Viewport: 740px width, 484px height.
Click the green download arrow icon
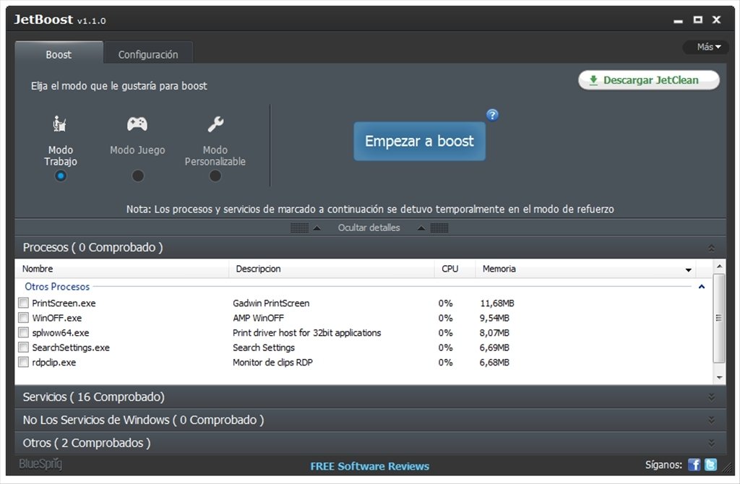pos(593,80)
